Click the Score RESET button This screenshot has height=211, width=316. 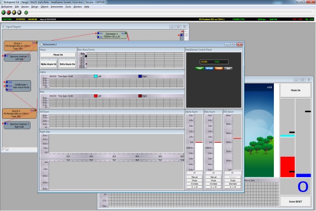(295, 202)
